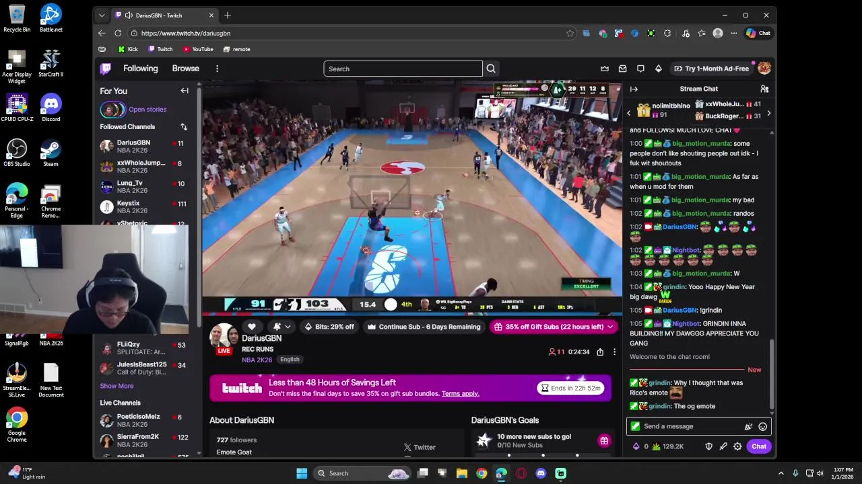Screen dimensions: 862x484
Task: Click the heart unfollow button
Action: tap(252, 327)
